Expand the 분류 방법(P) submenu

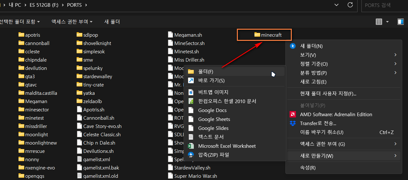(x=344, y=73)
